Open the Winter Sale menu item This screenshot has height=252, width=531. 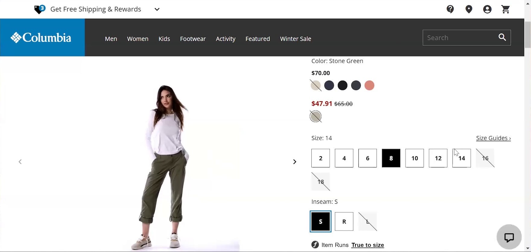(295, 39)
